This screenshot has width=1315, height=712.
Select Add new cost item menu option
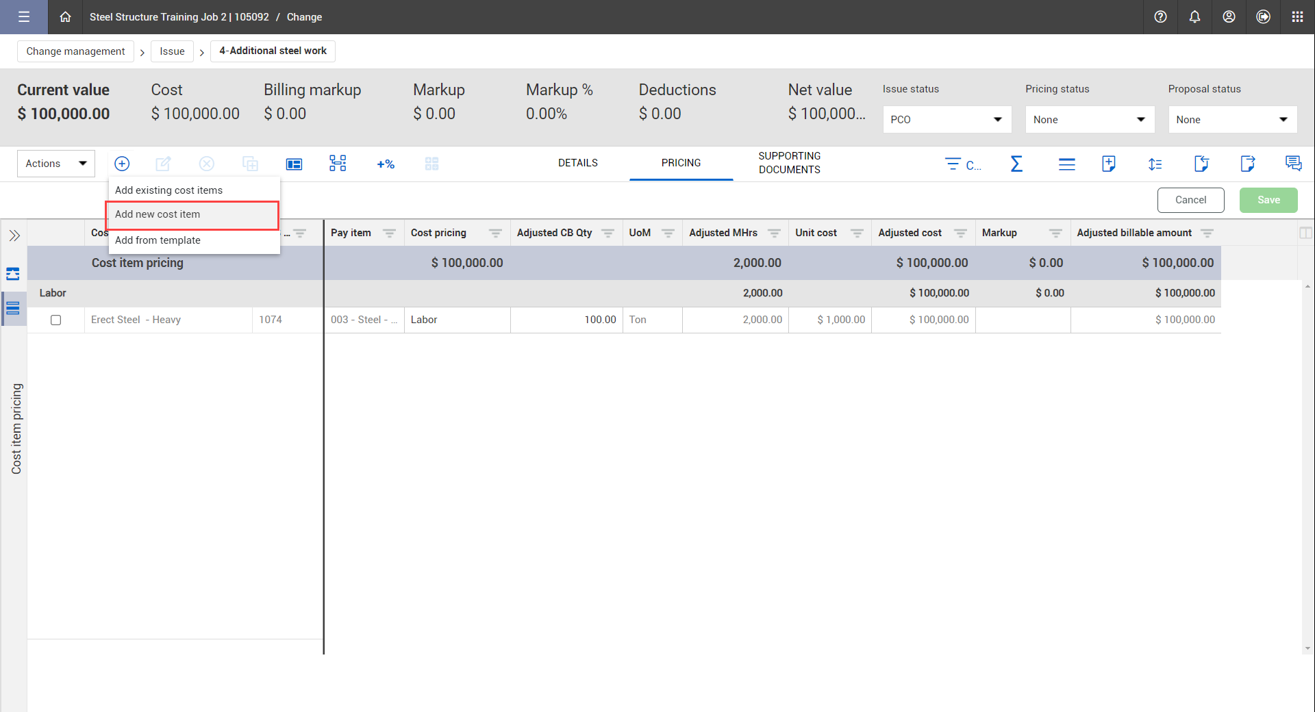158,214
